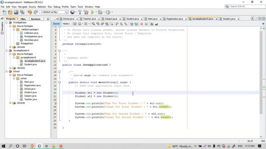The width and height of the screenshot is (266, 149).
Task: Click the Start Macro Recording red icon
Action: (142, 24)
